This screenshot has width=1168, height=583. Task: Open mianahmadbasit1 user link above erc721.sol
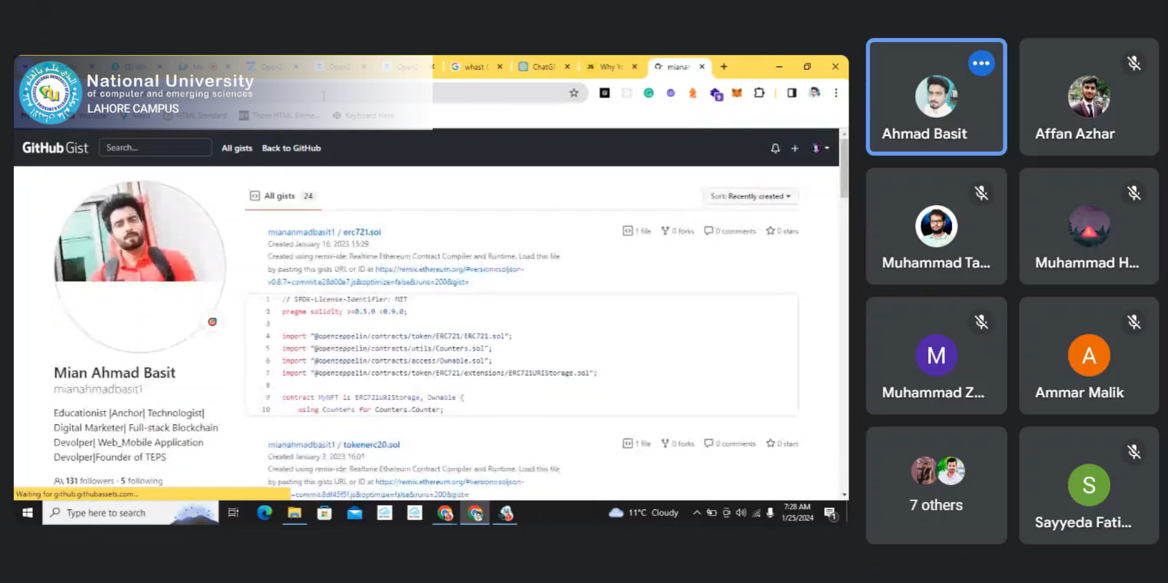(301, 232)
